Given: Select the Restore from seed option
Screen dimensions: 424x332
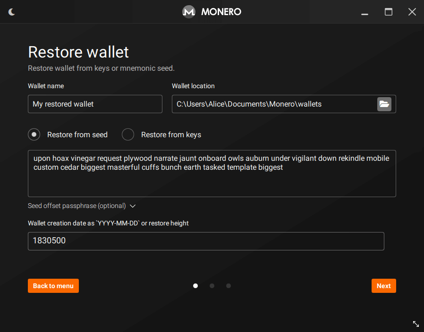Looking at the screenshot, I should (34, 134).
